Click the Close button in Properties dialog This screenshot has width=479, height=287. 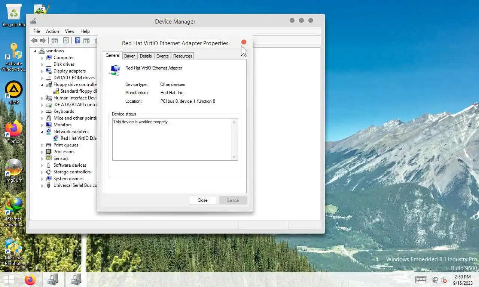202,200
